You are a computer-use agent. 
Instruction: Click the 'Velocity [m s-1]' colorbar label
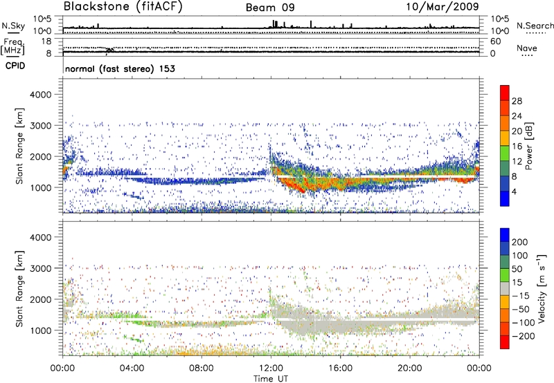542,288
